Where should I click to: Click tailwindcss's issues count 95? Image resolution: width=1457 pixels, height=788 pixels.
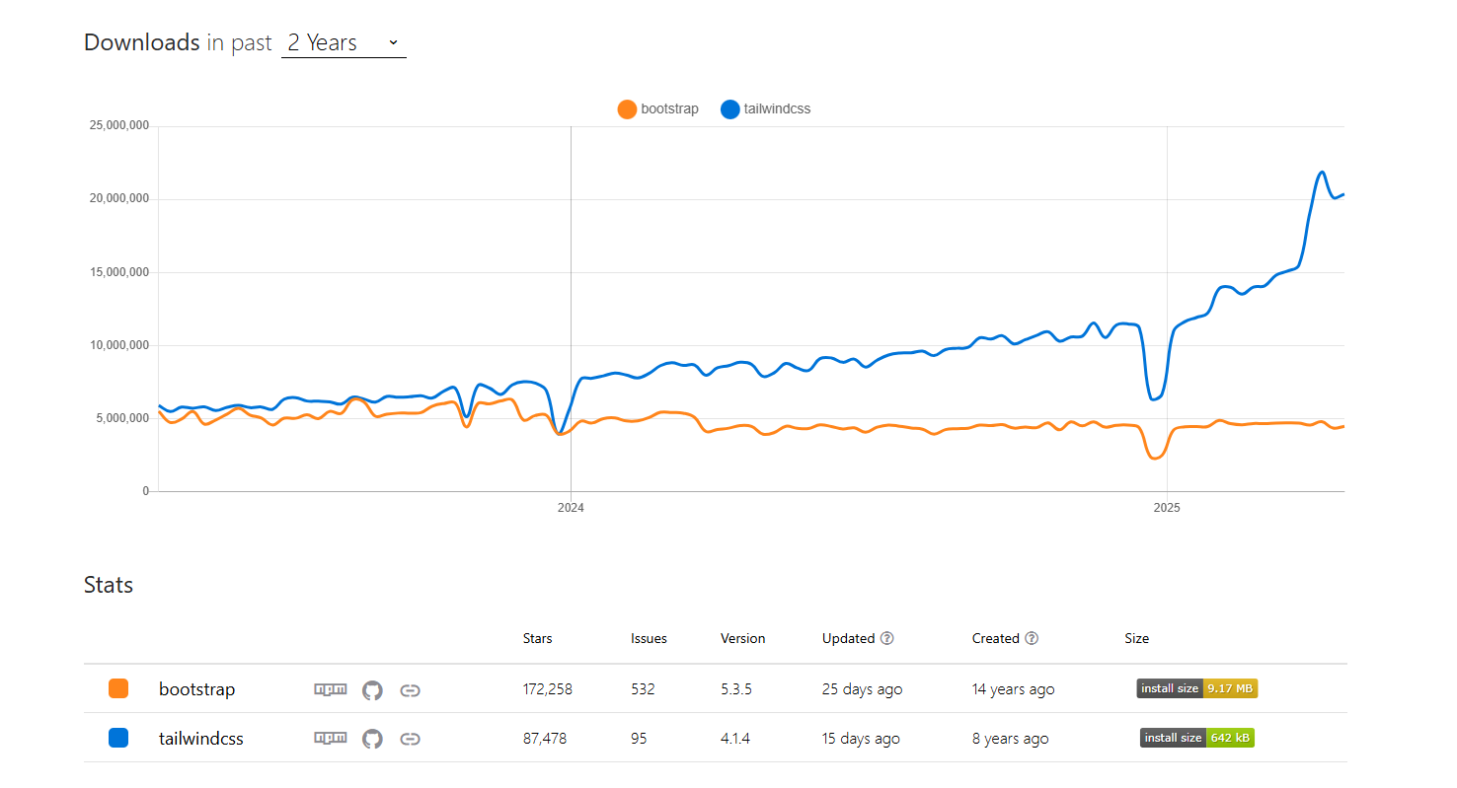[x=640, y=738]
